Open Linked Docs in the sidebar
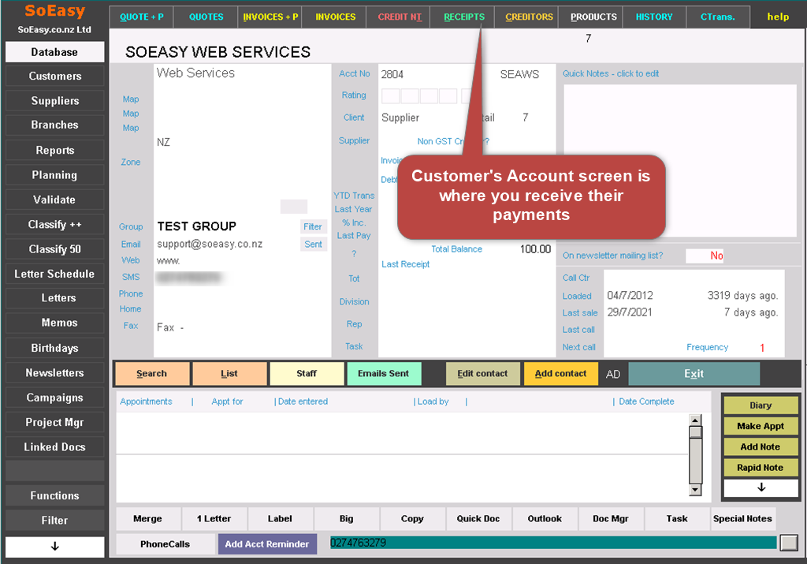This screenshot has height=564, width=807. pyautogui.click(x=54, y=447)
